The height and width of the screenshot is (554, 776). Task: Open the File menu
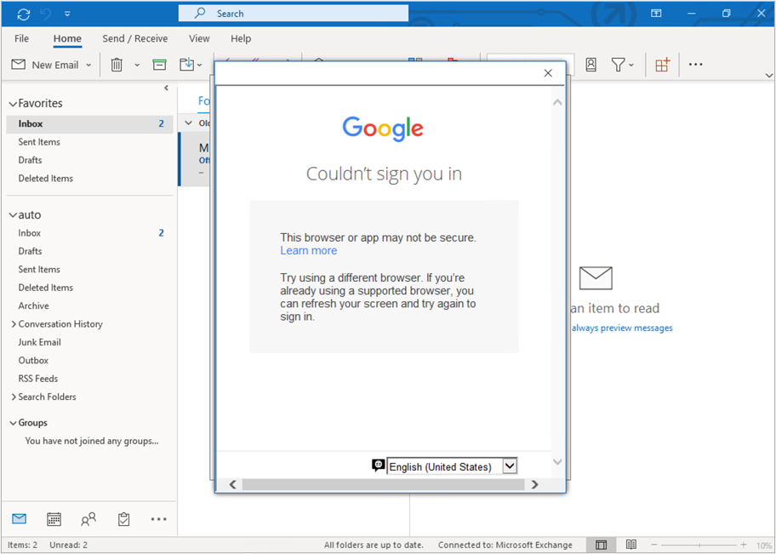pos(21,38)
